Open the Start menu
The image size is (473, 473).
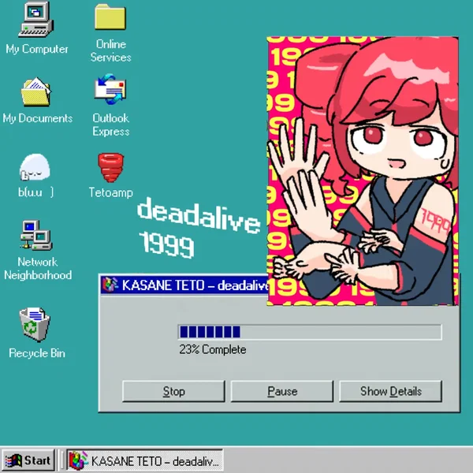click(28, 460)
